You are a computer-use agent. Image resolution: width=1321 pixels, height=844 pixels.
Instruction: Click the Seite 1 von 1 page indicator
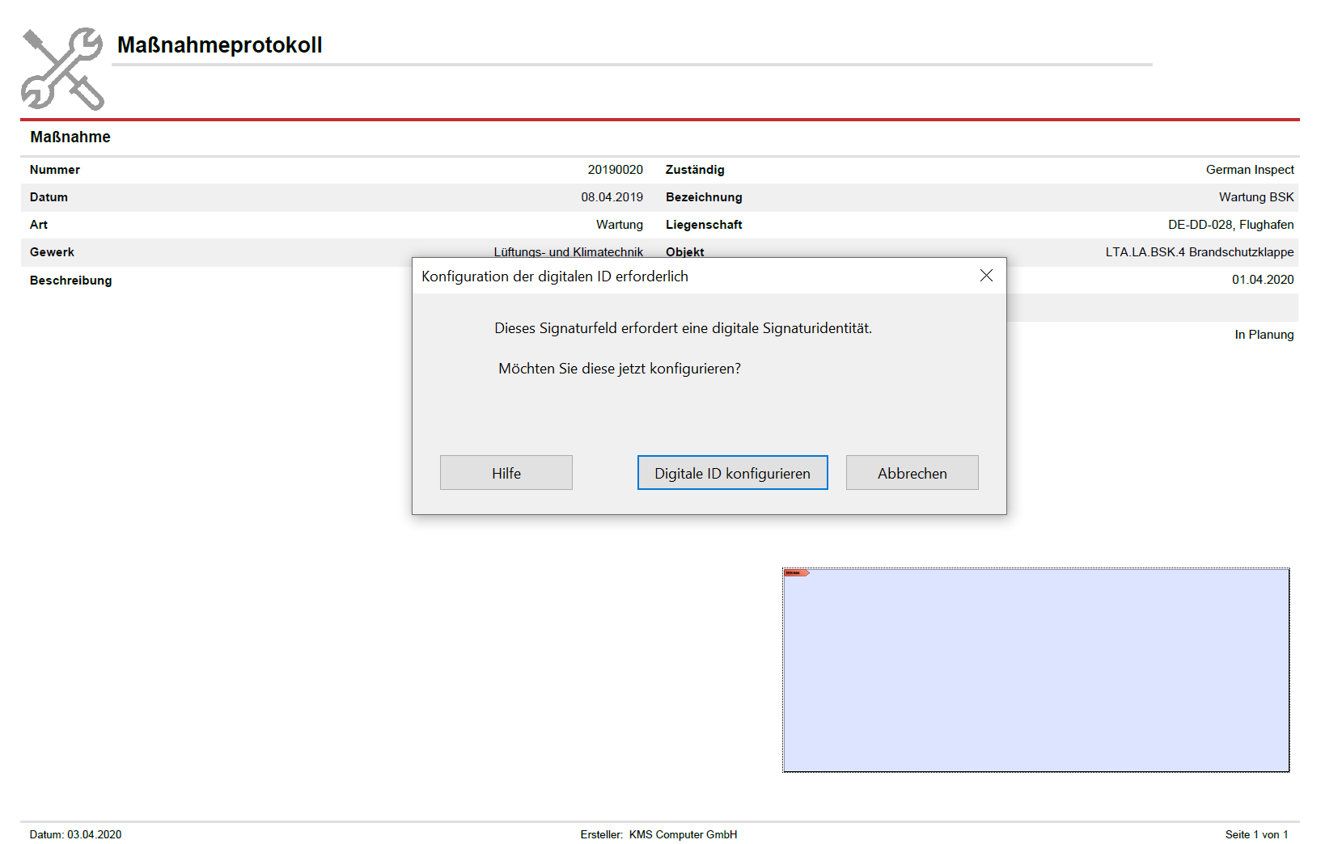pyautogui.click(x=1255, y=834)
